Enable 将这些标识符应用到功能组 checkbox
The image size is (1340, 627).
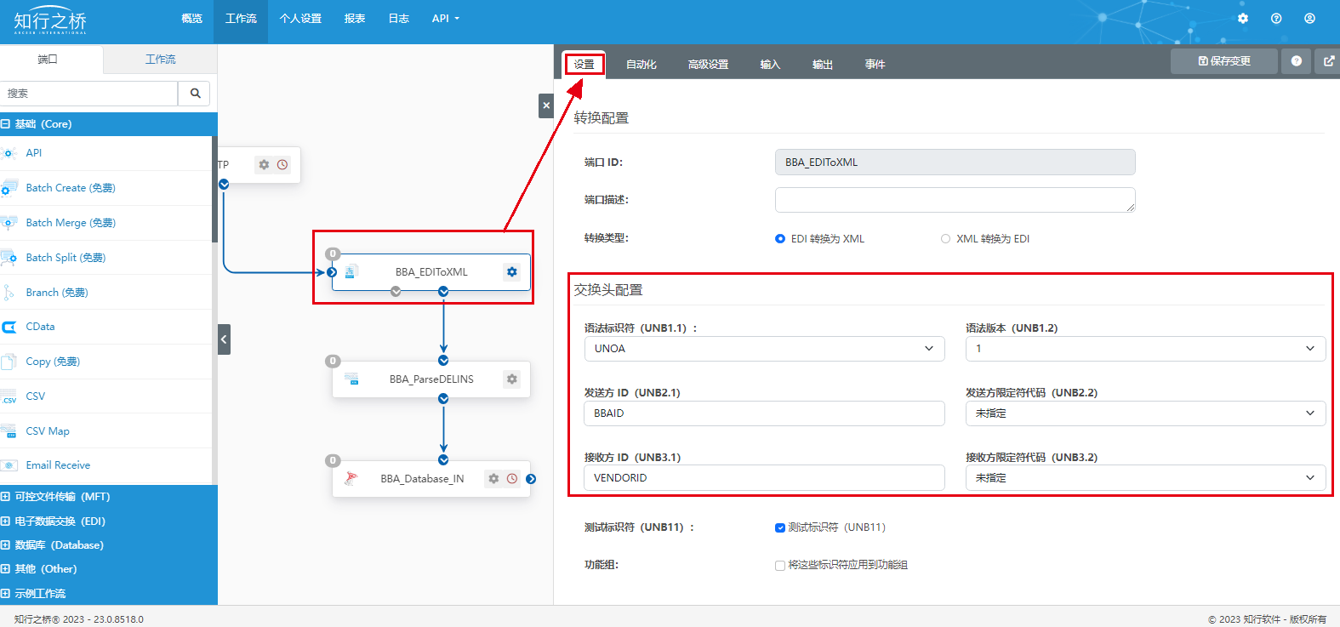coord(780,566)
